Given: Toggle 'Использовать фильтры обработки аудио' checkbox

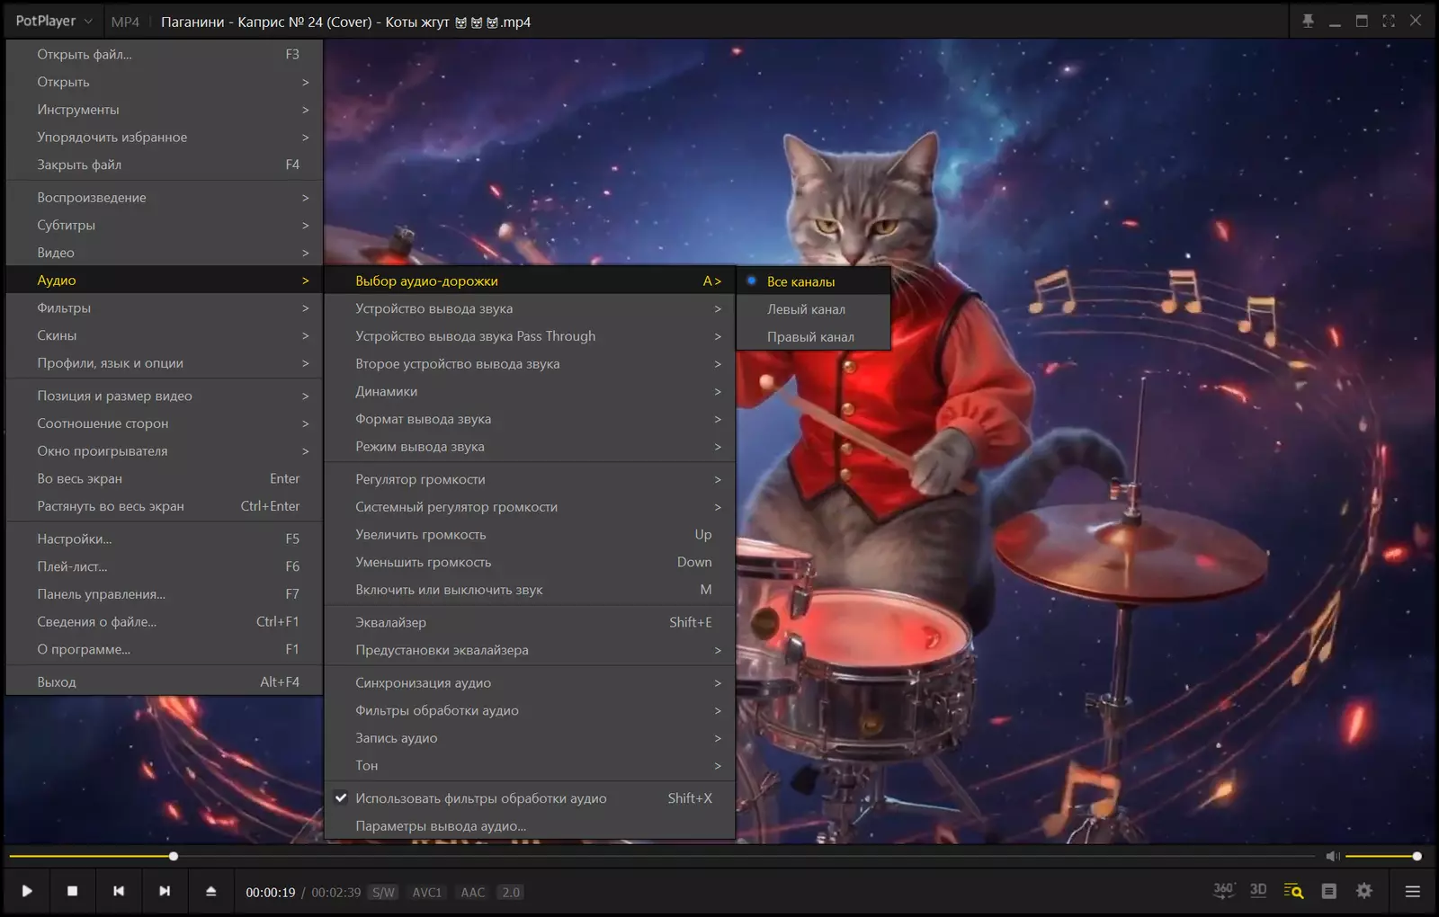Looking at the screenshot, I should click(530, 798).
